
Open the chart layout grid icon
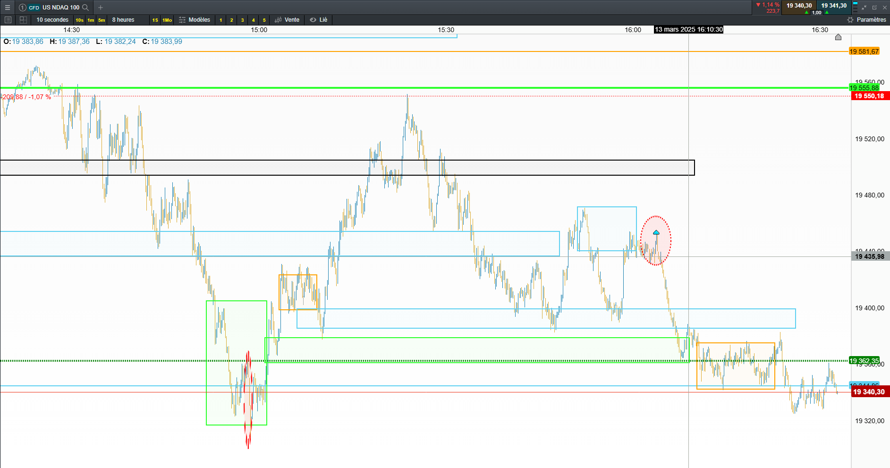[23, 20]
